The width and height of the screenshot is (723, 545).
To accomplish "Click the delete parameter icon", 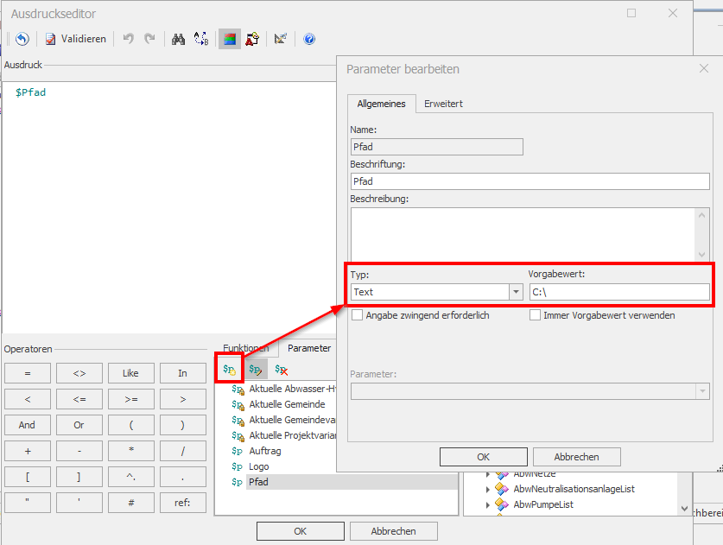I will tap(281, 370).
